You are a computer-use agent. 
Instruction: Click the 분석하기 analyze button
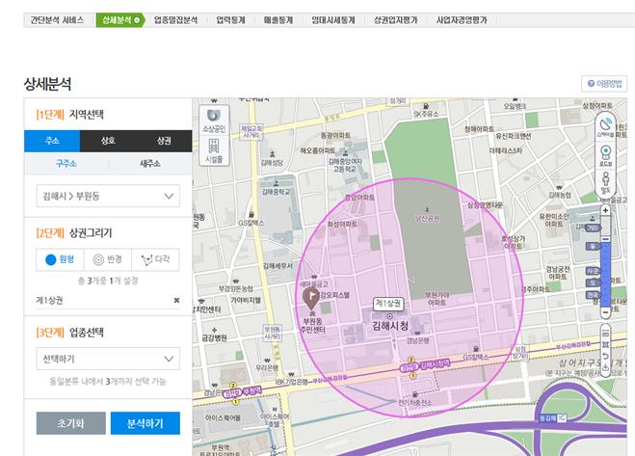click(145, 423)
